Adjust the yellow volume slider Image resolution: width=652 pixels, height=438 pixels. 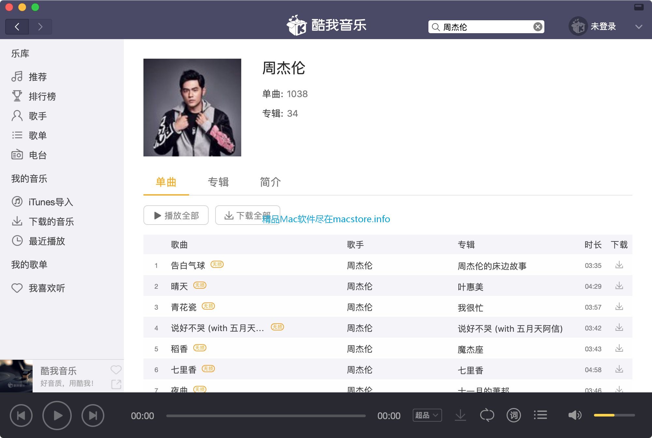coord(614,415)
